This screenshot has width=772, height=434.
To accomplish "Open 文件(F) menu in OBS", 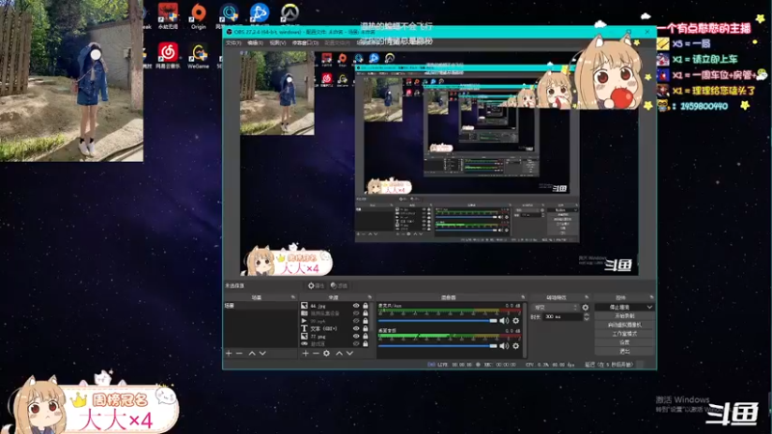I will coord(234,42).
